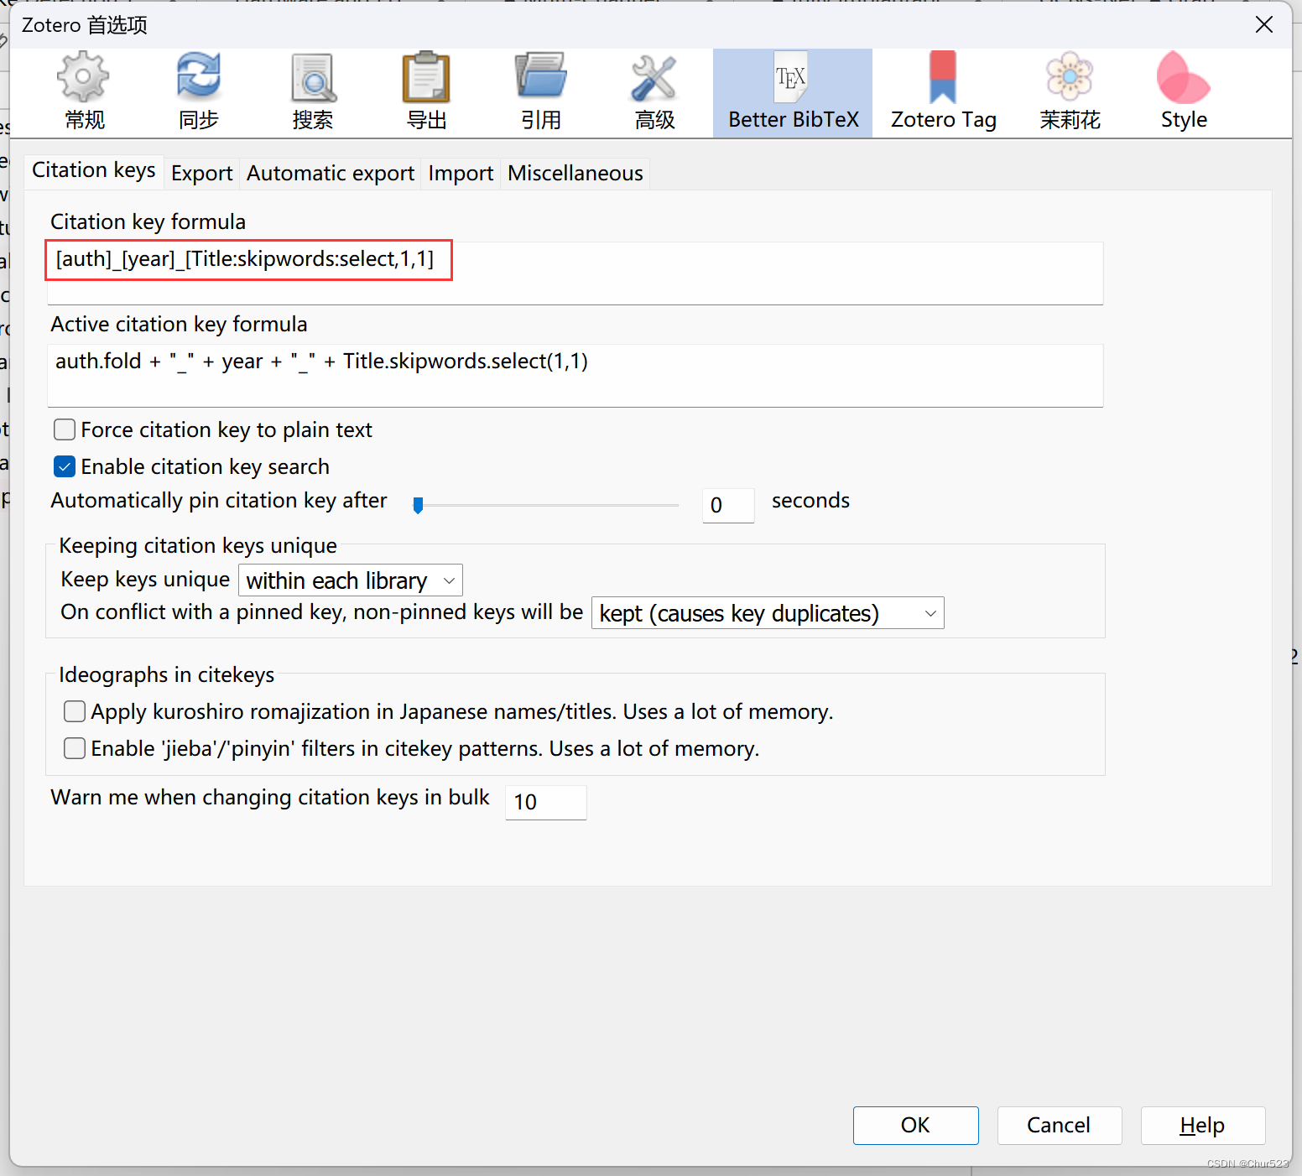This screenshot has height=1176, width=1302.
Task: Enable jieba/pinyin filters checkbox
Action: point(75,748)
